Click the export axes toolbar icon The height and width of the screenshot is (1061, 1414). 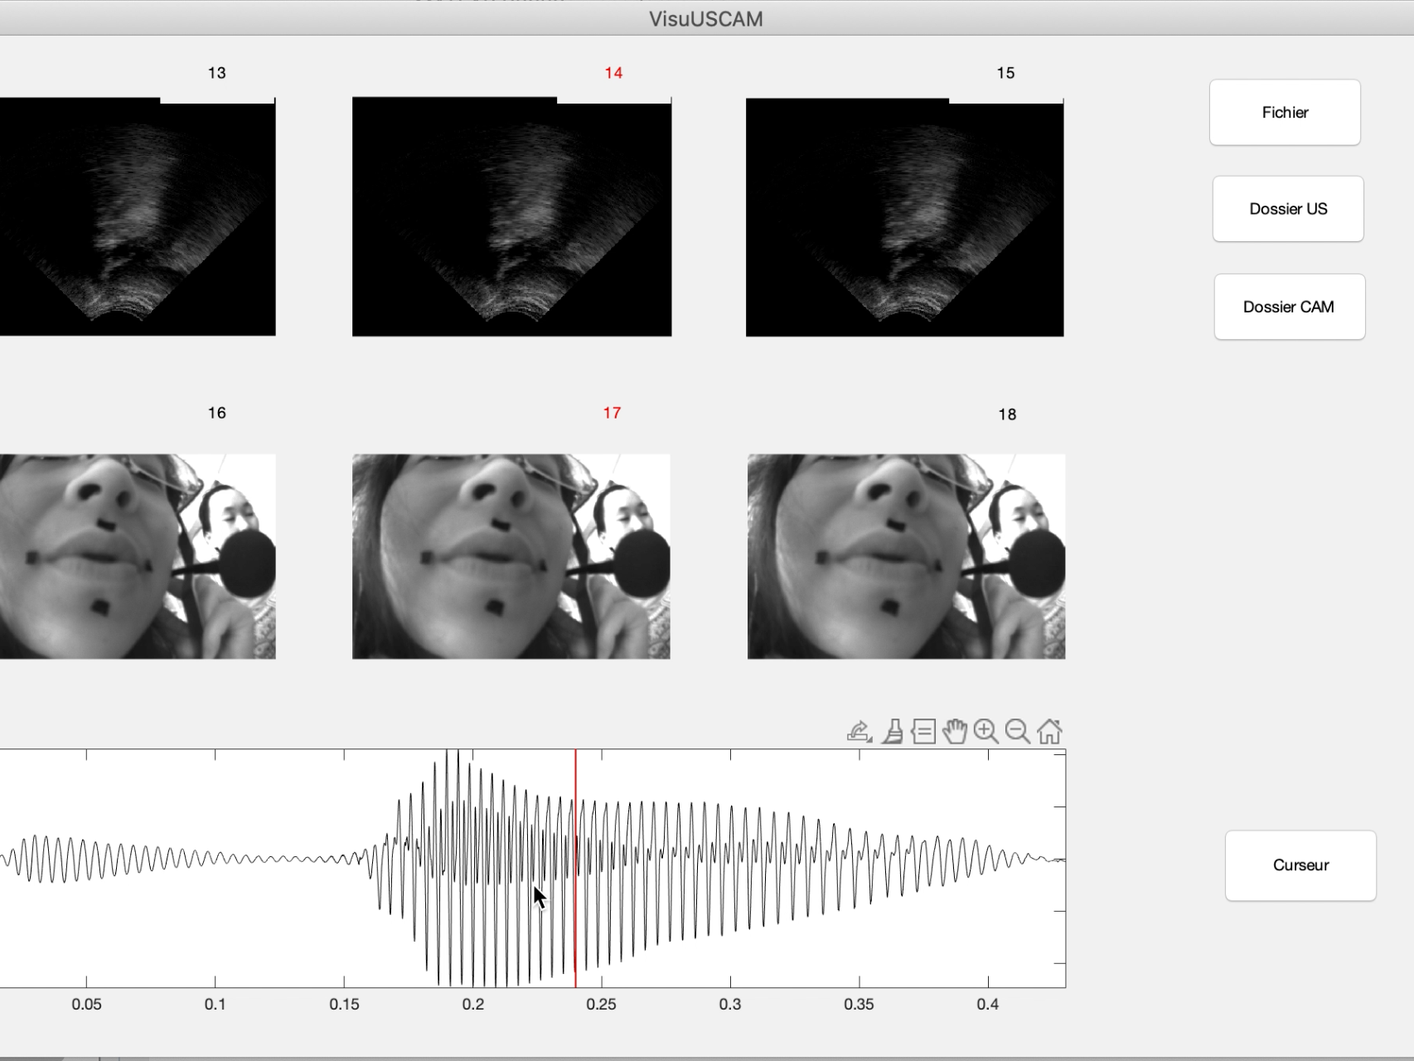click(860, 731)
